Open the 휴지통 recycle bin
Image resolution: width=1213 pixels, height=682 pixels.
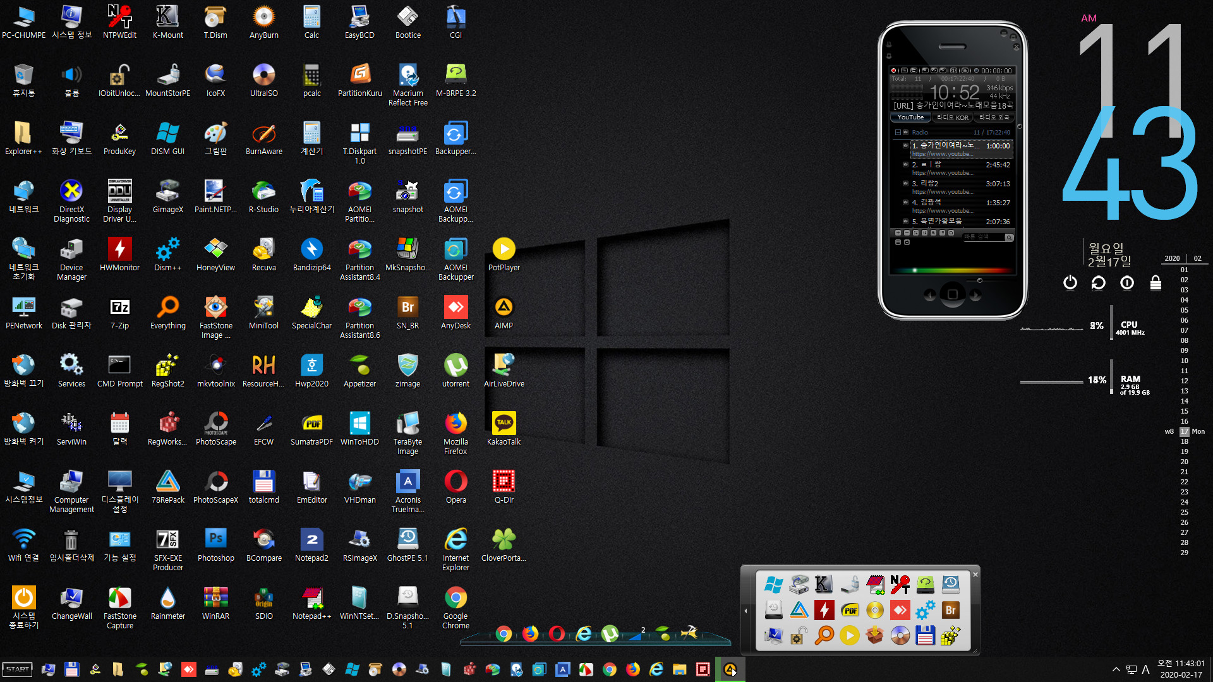coord(23,81)
